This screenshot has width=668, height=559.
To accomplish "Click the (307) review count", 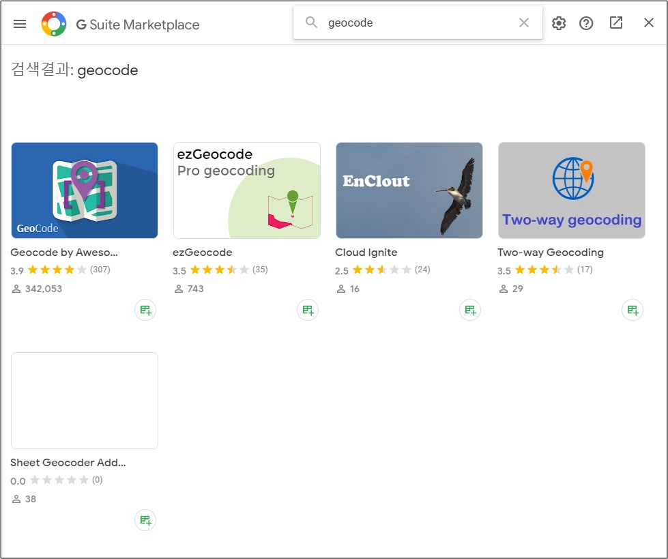I will tap(100, 270).
